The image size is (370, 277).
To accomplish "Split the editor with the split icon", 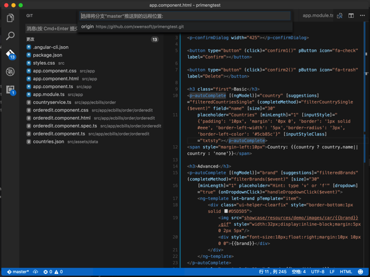I will click(351, 15).
